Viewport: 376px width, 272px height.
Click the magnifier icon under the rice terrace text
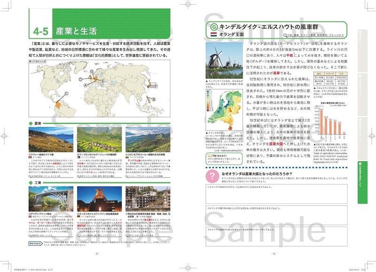point(78,176)
